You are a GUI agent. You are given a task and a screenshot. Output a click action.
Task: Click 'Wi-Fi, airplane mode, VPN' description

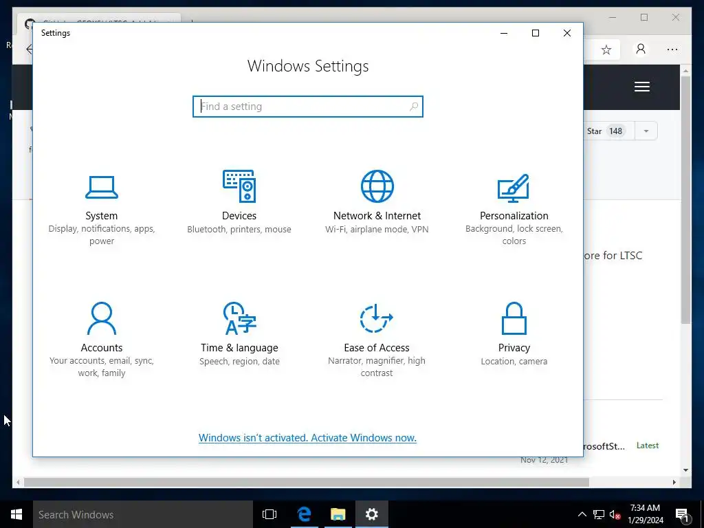(x=377, y=229)
